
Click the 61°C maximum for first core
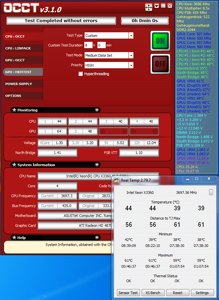tap(128, 260)
